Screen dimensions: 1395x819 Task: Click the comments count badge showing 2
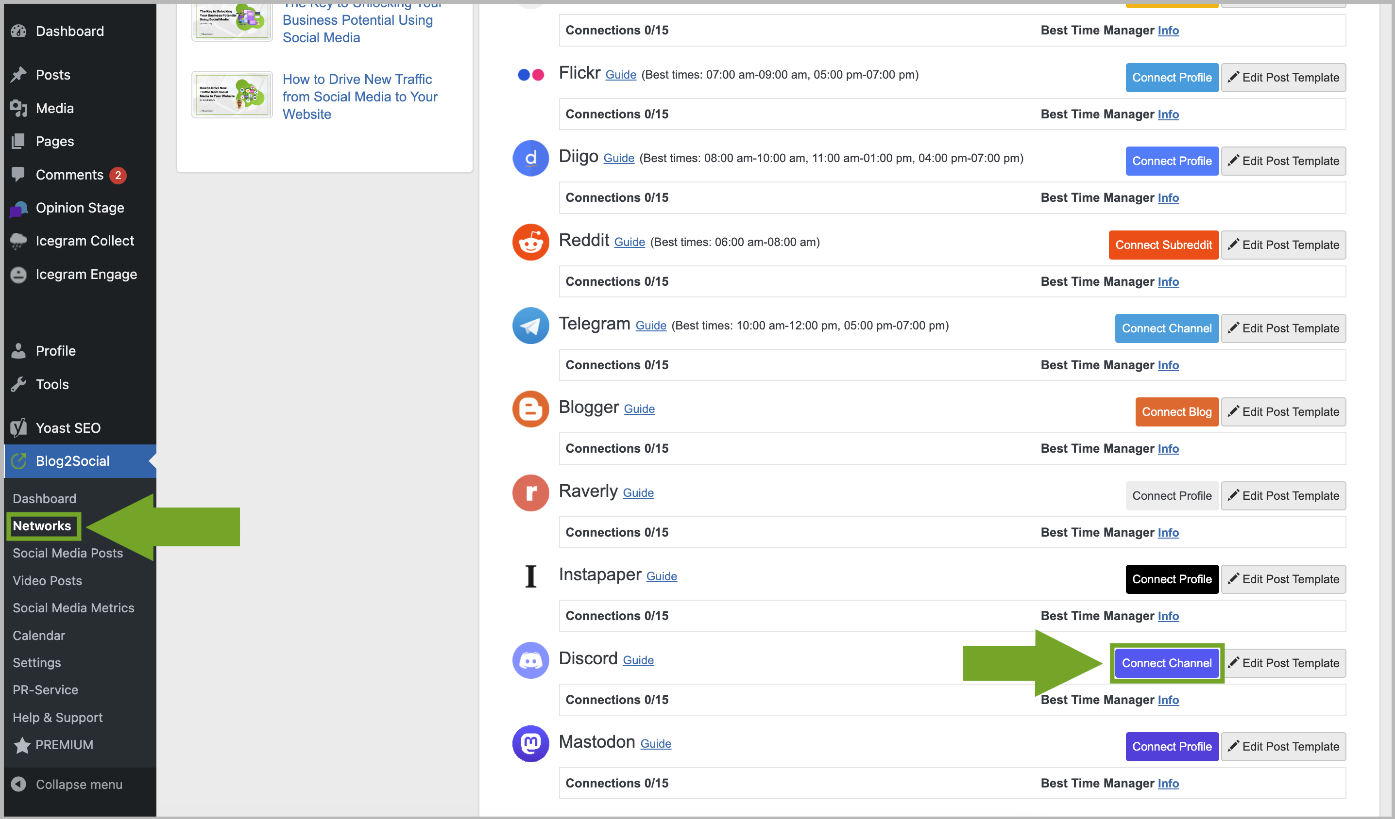pyautogui.click(x=118, y=175)
